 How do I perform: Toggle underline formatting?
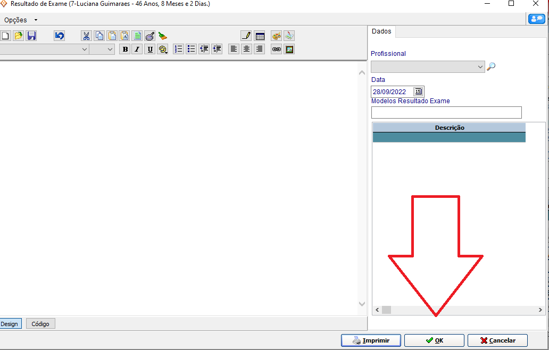pyautogui.click(x=150, y=49)
